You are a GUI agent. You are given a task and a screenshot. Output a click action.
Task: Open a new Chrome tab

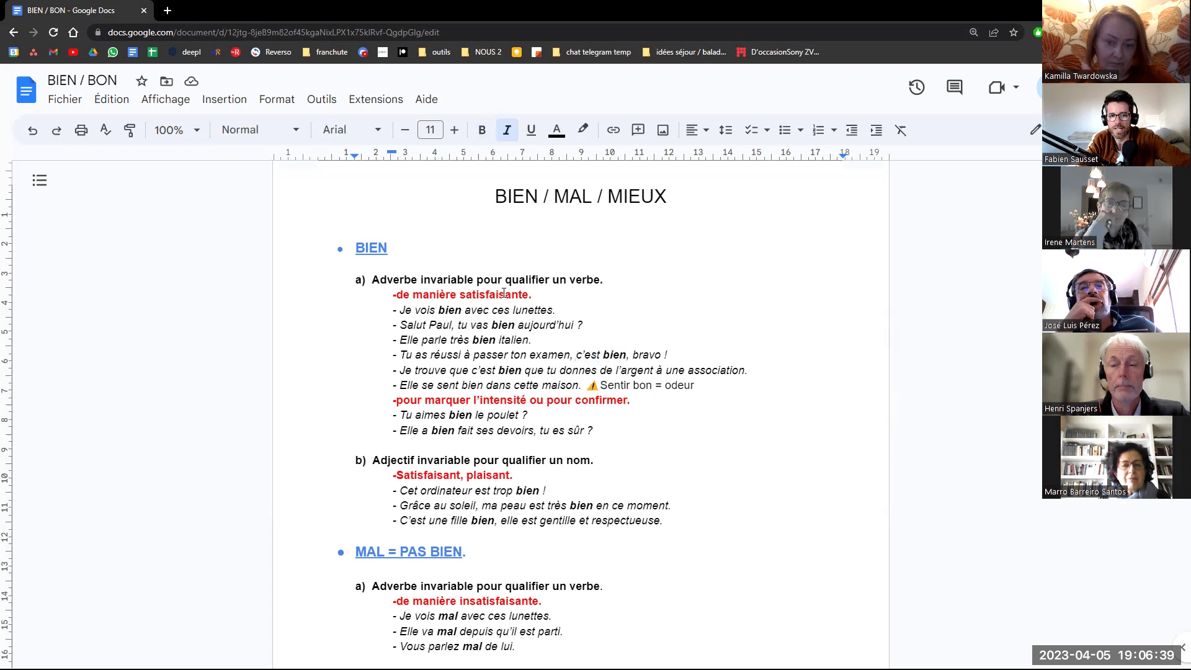[167, 11]
